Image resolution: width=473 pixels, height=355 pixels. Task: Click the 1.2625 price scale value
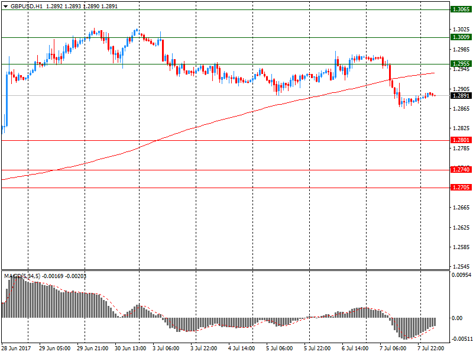[461, 227]
